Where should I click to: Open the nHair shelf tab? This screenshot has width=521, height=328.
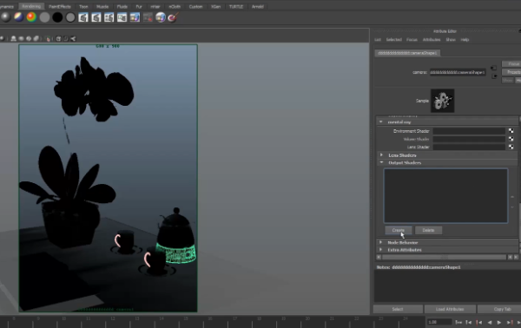tap(155, 7)
